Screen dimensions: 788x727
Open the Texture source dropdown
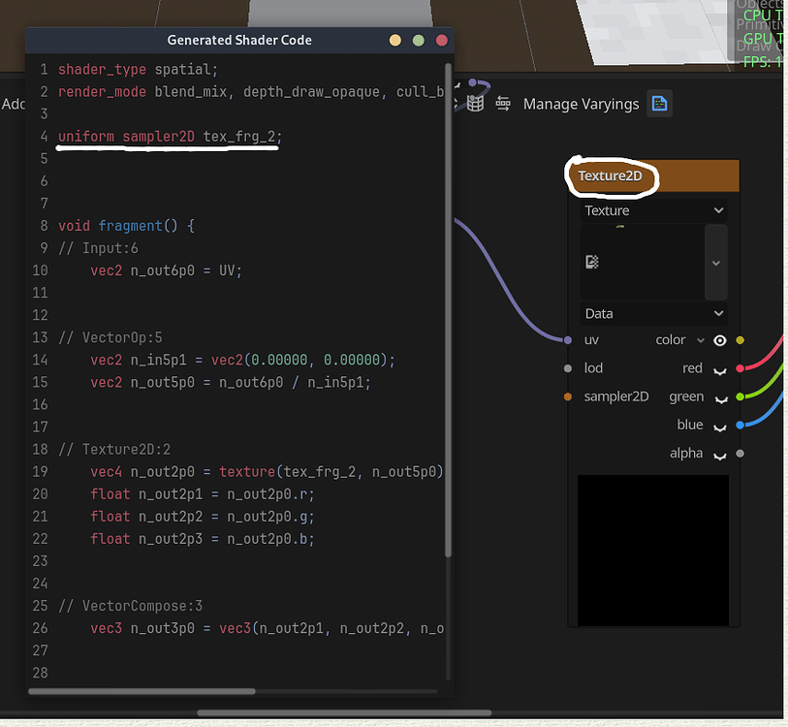point(653,209)
